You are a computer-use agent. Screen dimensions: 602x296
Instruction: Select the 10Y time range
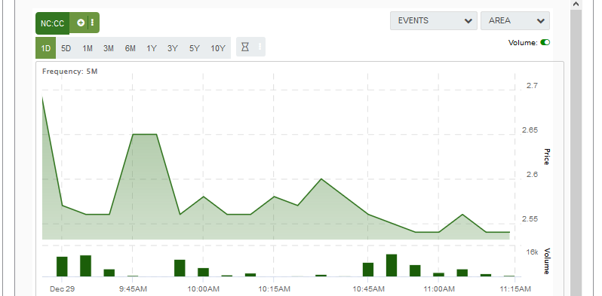218,48
